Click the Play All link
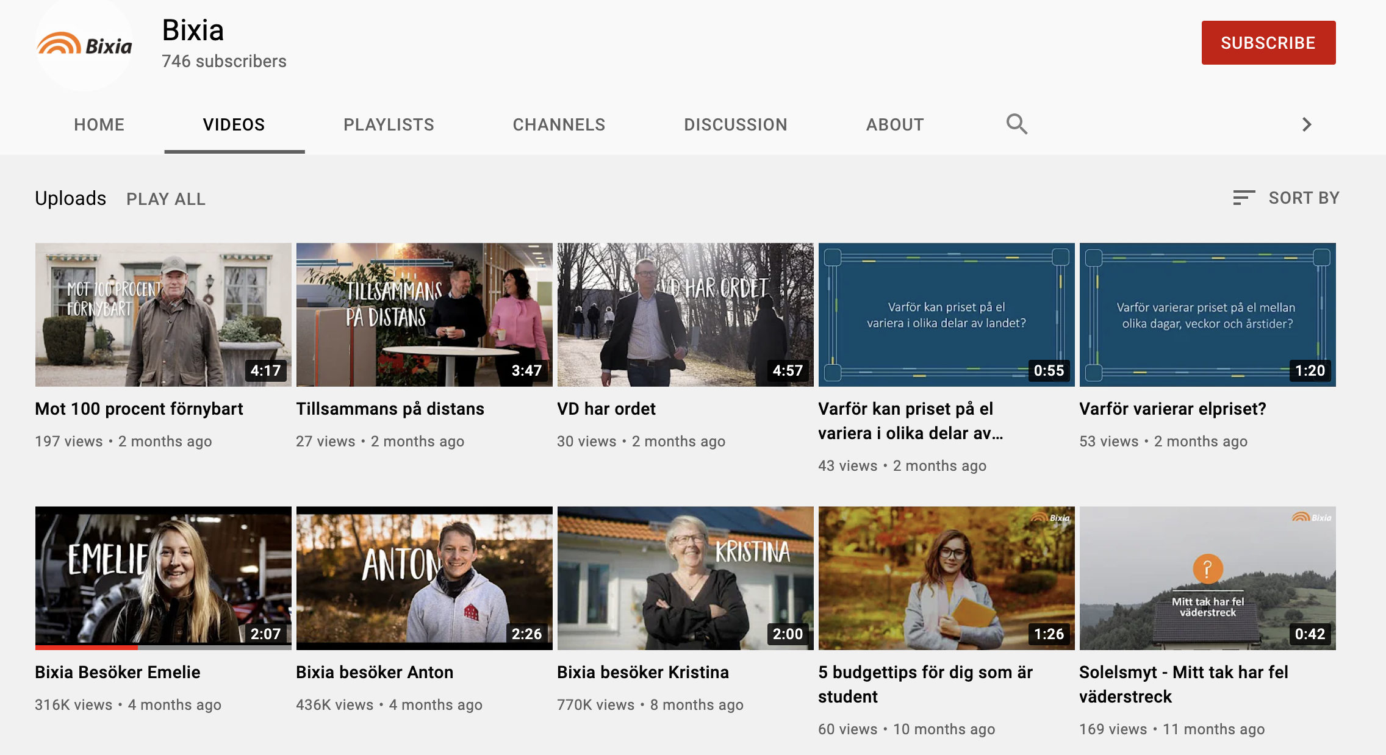Image resolution: width=1386 pixels, height=755 pixels. (166, 199)
